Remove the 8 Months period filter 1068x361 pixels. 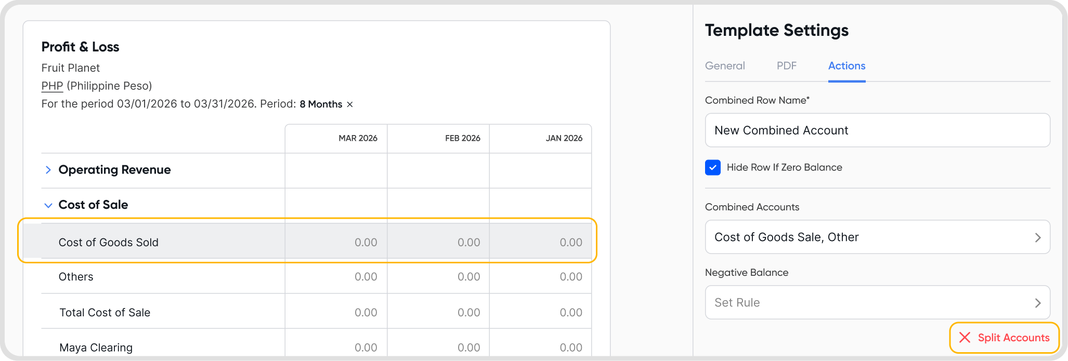coord(350,104)
